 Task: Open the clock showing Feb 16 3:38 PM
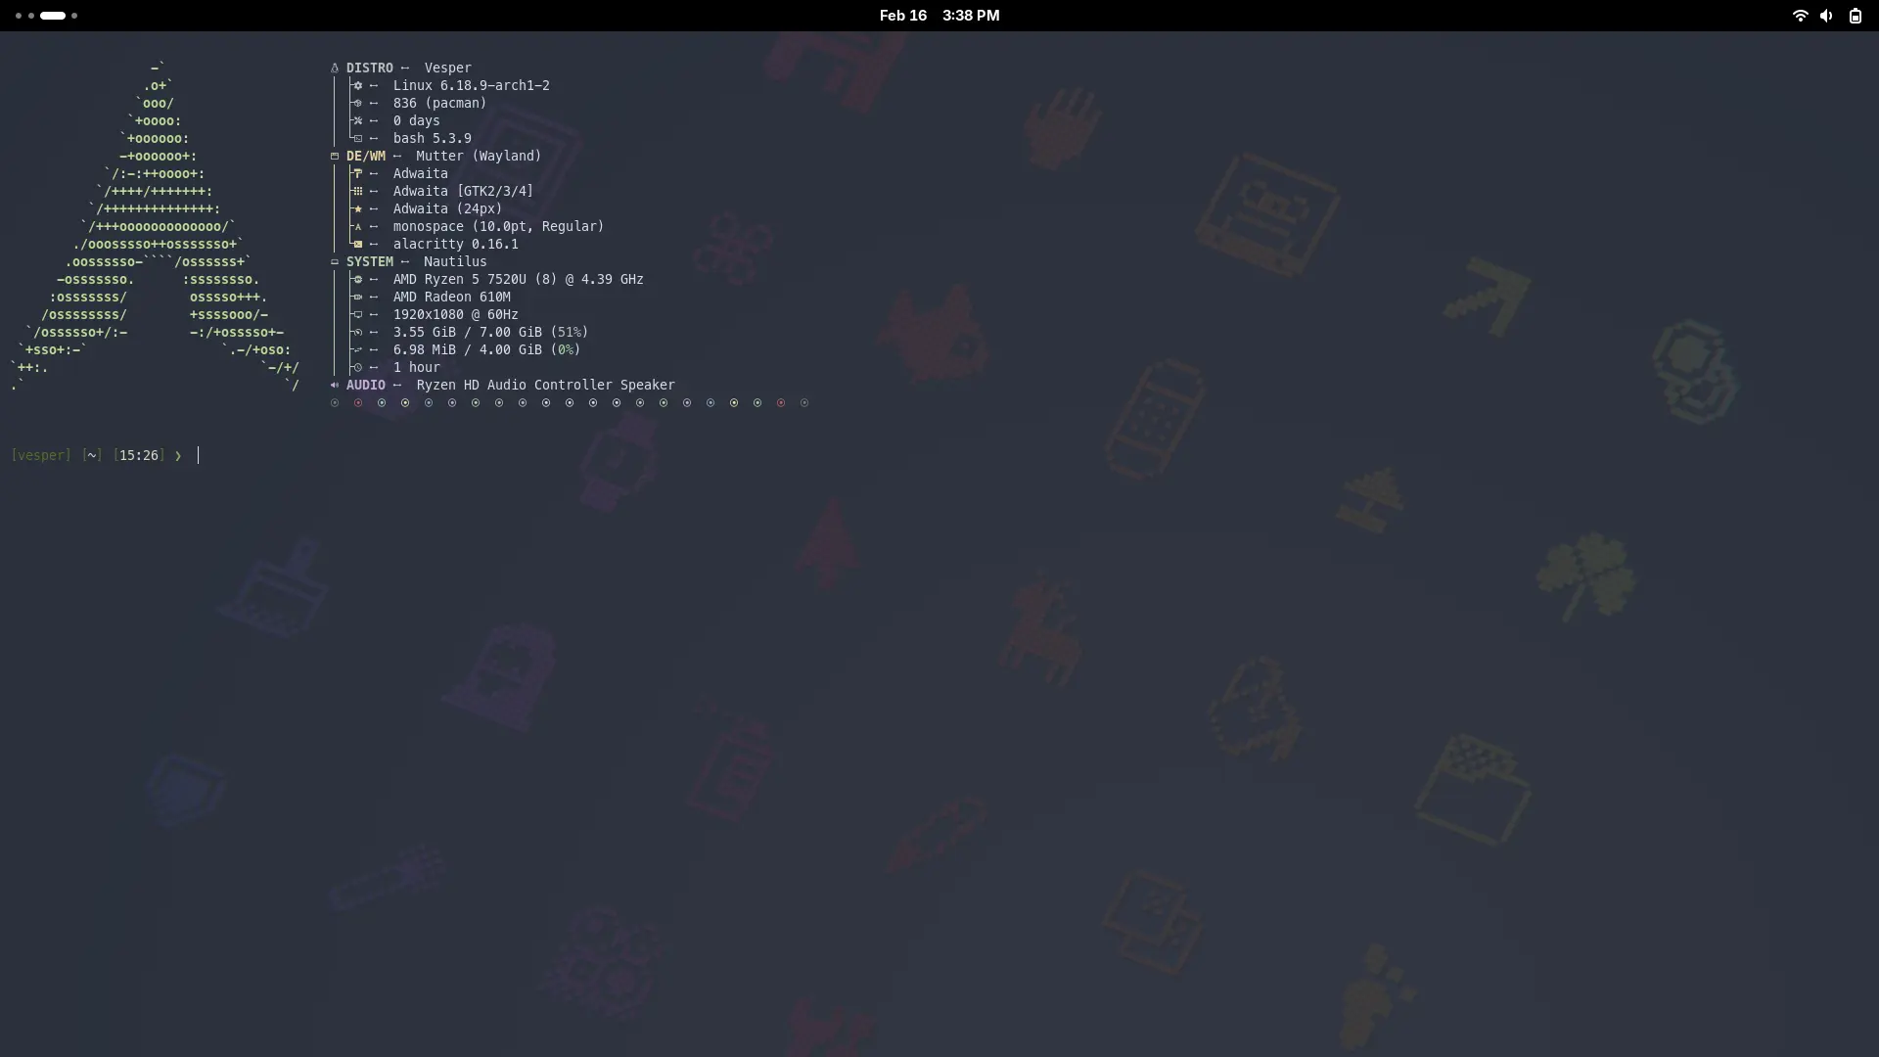(x=939, y=16)
